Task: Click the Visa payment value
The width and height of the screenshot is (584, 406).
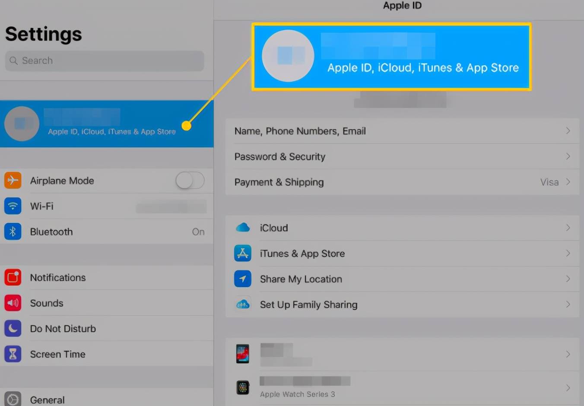Action: coord(549,182)
